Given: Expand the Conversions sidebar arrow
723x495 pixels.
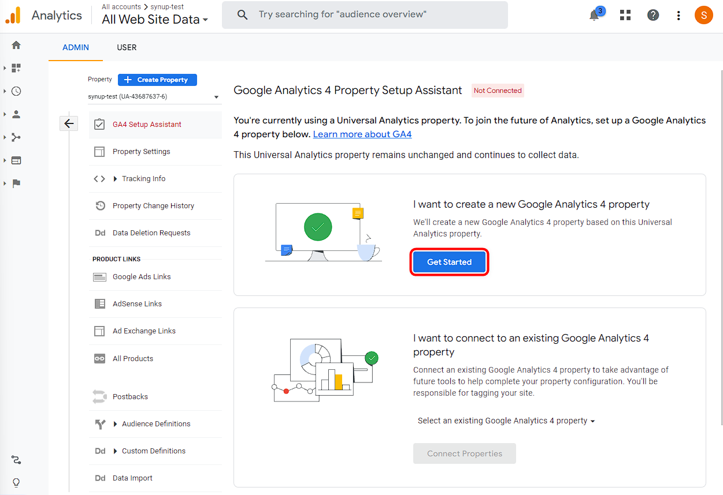Looking at the screenshot, I should point(5,183).
